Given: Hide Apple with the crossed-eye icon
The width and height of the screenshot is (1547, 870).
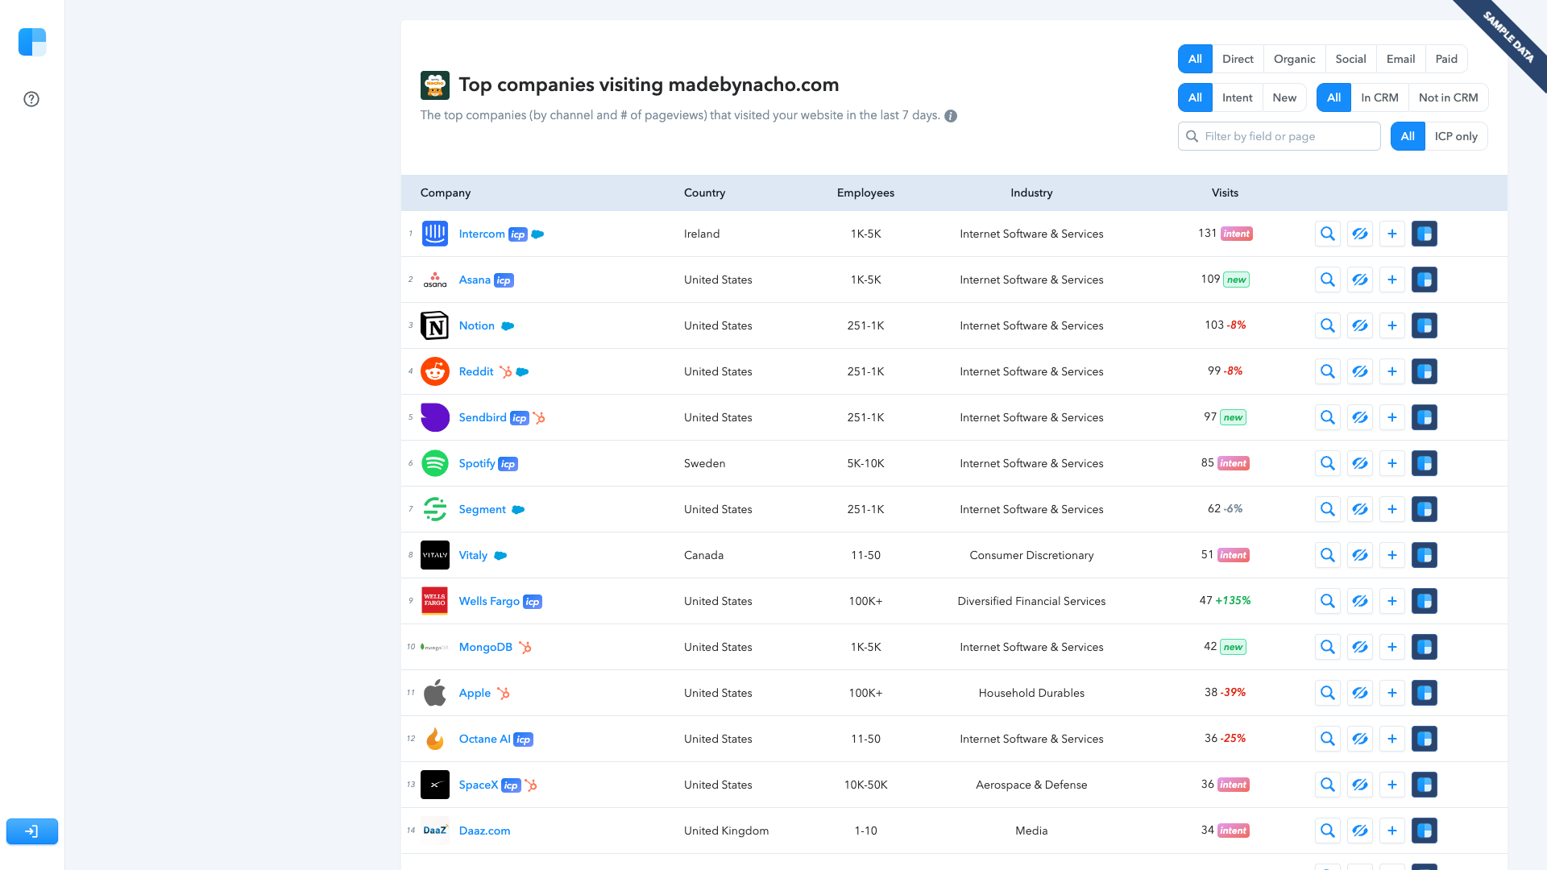Looking at the screenshot, I should point(1360,693).
